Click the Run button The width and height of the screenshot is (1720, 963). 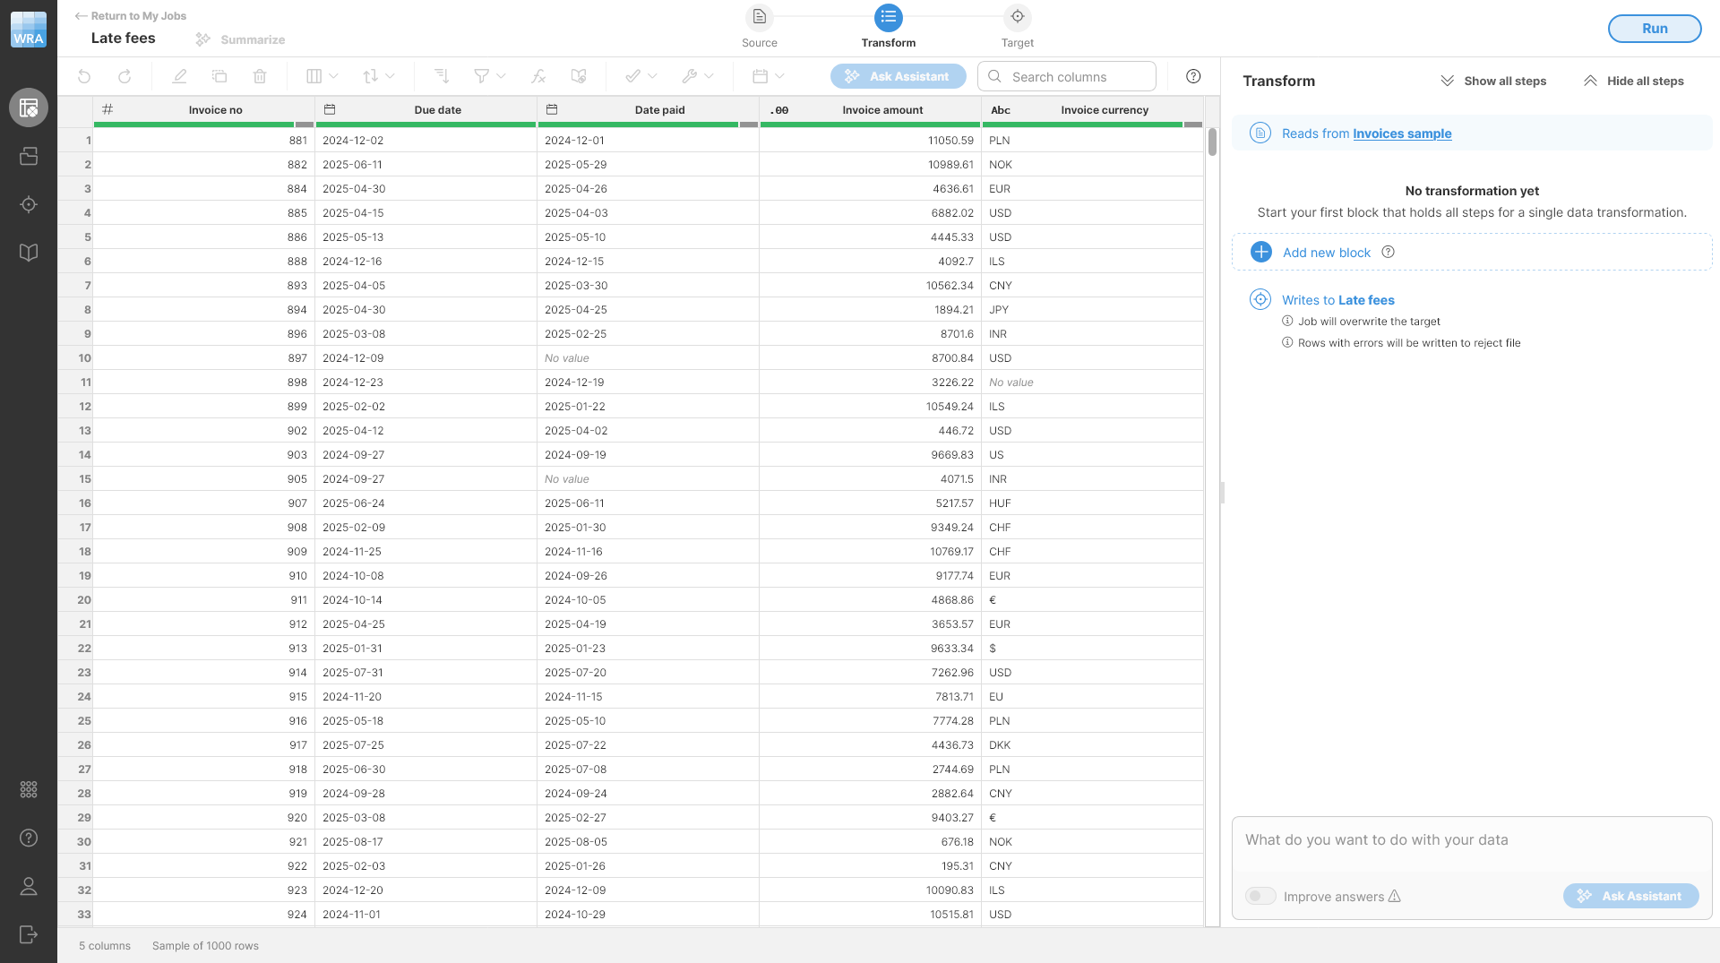coord(1654,29)
